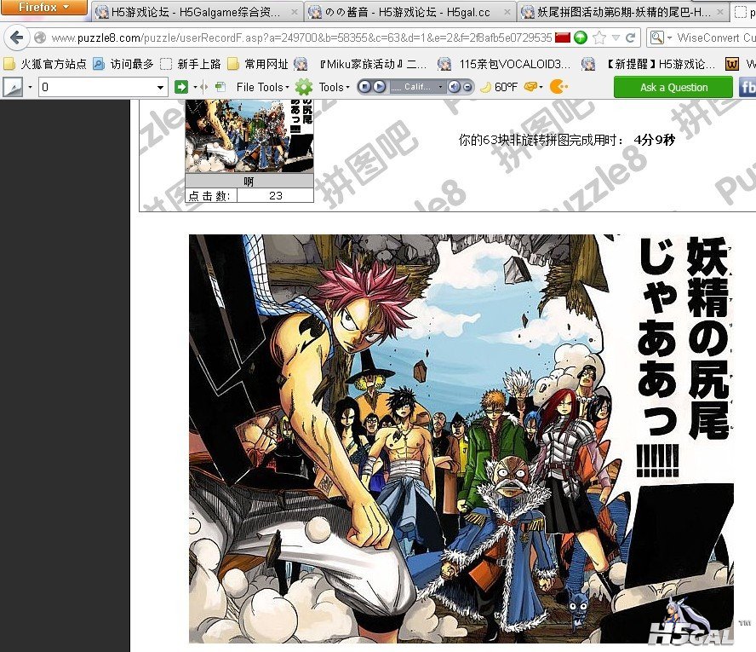756x652 pixels.
Task: Click the green gear Tools icon
Action: (304, 87)
